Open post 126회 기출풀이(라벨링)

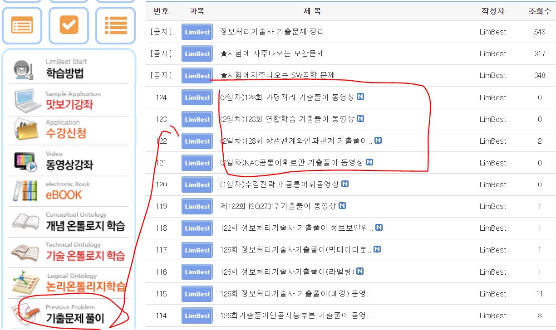point(287,272)
